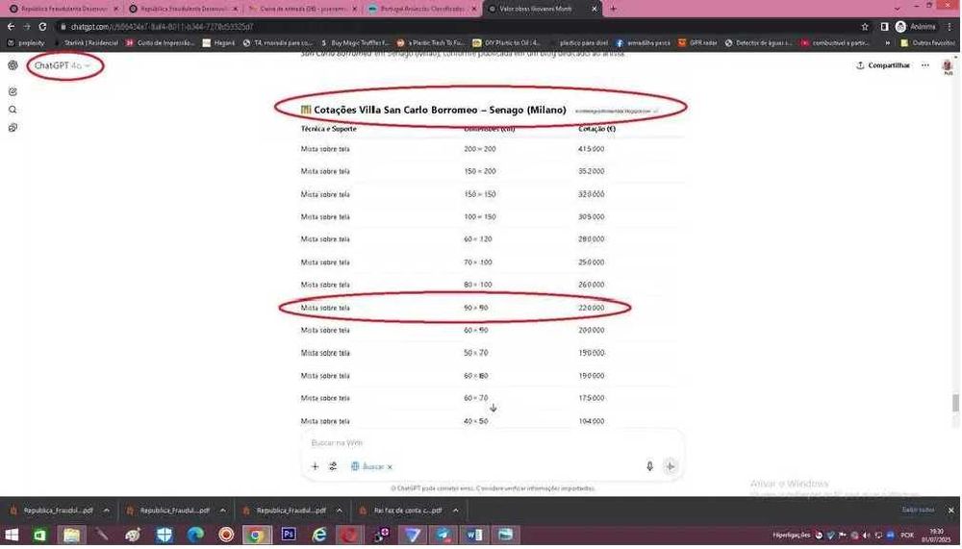Switch to first República Fraudulenta tab
Image resolution: width=962 pixels, height=549 pixels.
pos(62,10)
